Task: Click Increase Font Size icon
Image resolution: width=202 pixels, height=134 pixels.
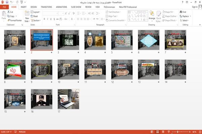Action: (x=66, y=13)
